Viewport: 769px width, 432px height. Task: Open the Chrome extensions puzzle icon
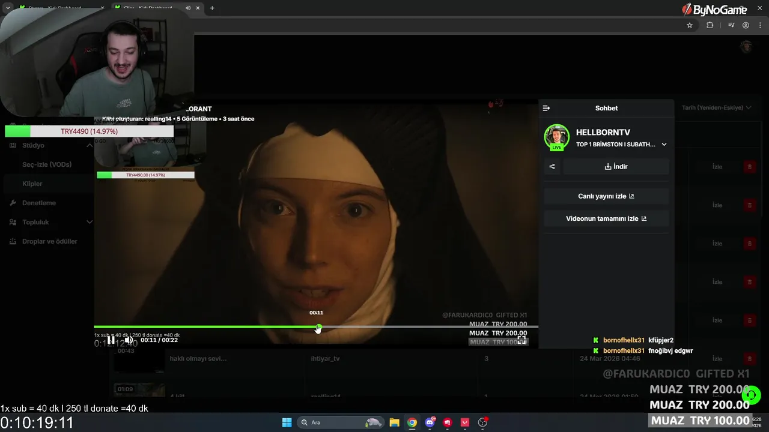[x=710, y=25]
